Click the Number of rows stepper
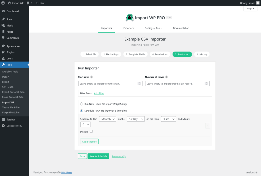Image resolution: width=261 pixels, height=176 pixels. tap(206, 84)
